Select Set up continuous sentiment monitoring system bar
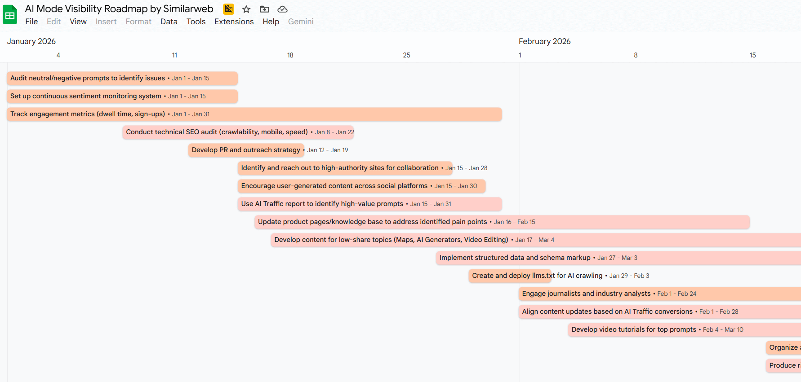The width and height of the screenshot is (801, 382). [122, 96]
